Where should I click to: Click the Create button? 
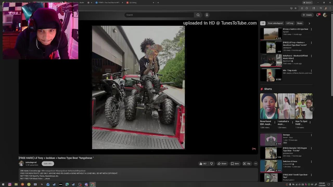click(x=307, y=15)
